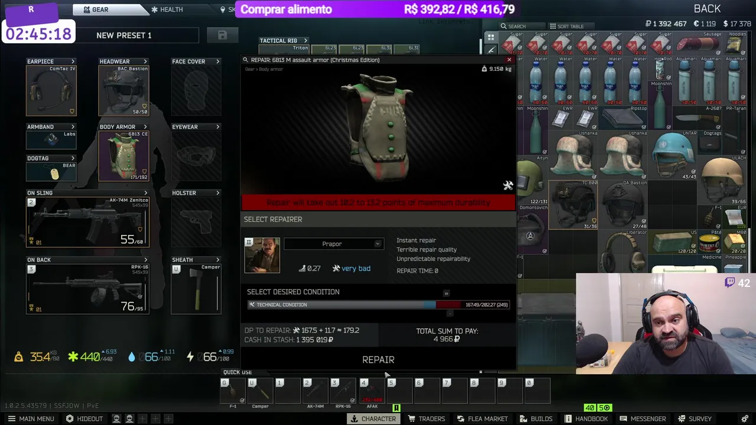Expand the EARPIECE slot arrow
The height and width of the screenshot is (425, 756).
tap(73, 61)
